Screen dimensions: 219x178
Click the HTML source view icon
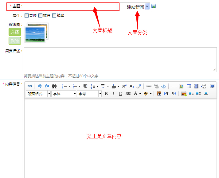[x=29, y=86]
